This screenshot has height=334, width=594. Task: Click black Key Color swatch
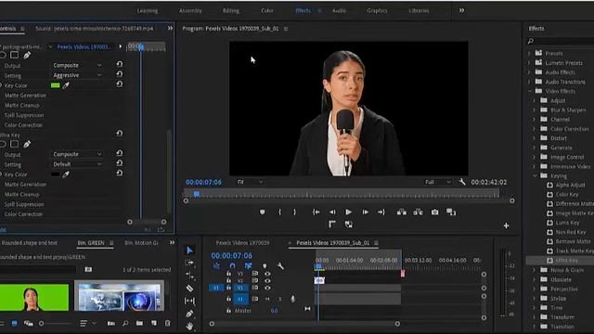click(x=56, y=174)
